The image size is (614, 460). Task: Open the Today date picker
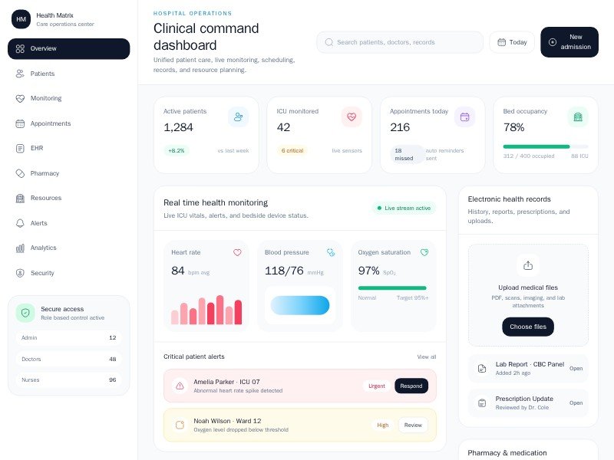coord(512,42)
